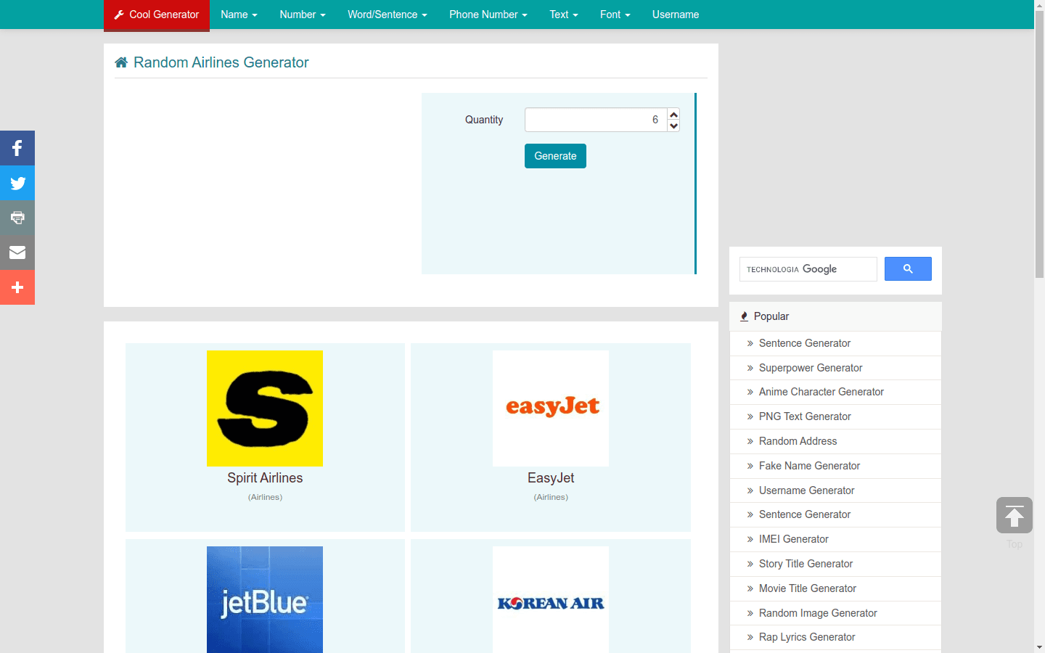Expand the Number dropdown
The width and height of the screenshot is (1045, 653).
click(302, 15)
